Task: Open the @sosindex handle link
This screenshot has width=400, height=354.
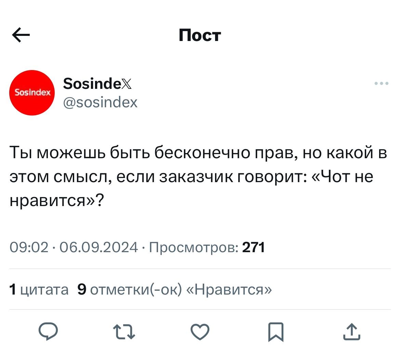Action: click(101, 102)
